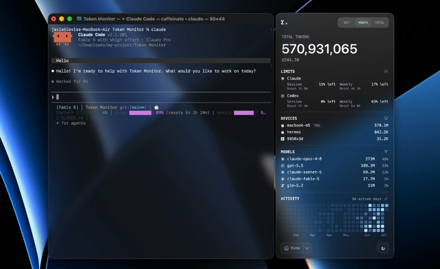Click the chart icon beside 94 active days
The image size is (440, 269).
[x=386, y=199]
